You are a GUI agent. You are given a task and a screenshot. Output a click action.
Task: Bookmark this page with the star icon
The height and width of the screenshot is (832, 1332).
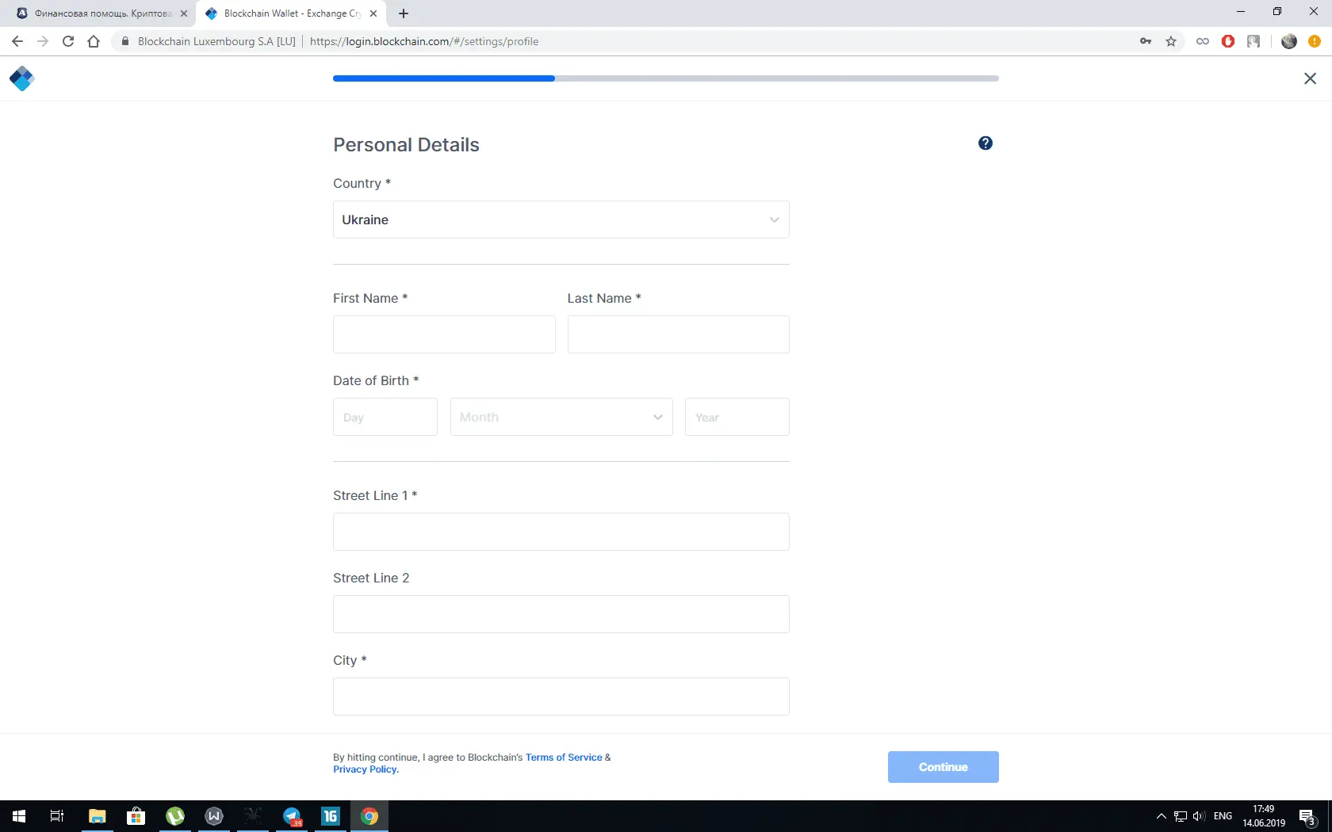1171,41
